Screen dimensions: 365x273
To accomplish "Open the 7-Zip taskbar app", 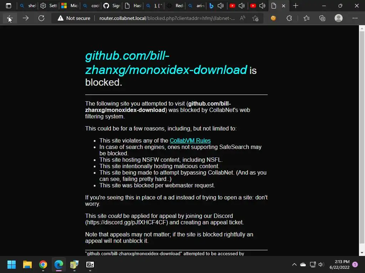I will (90, 264).
